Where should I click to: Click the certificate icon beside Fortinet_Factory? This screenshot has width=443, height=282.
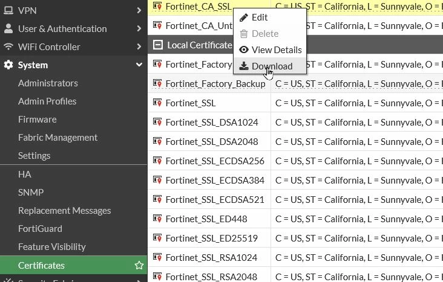pos(157,64)
